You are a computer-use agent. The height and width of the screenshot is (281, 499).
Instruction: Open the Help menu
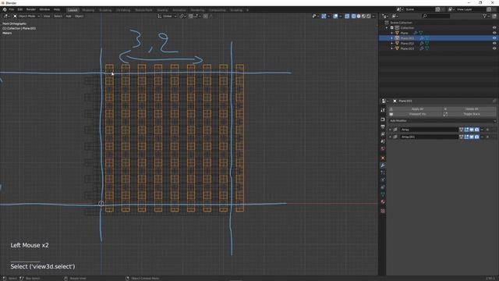pos(57,9)
